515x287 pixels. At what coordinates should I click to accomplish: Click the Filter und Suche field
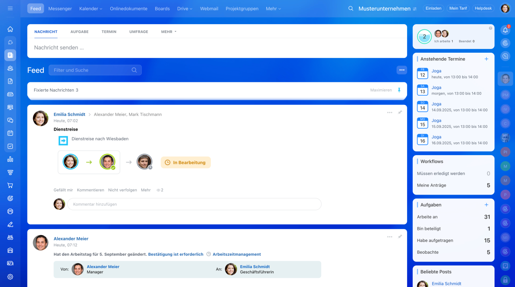coord(95,70)
